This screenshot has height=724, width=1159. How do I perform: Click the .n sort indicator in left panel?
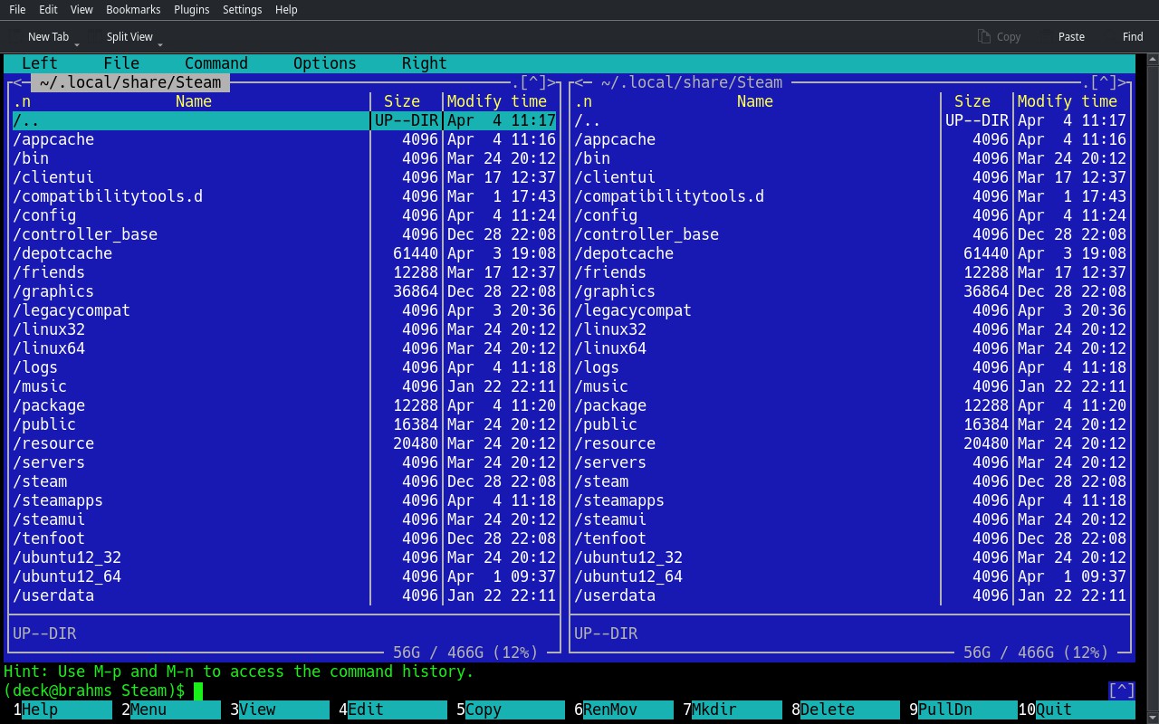coord(22,101)
